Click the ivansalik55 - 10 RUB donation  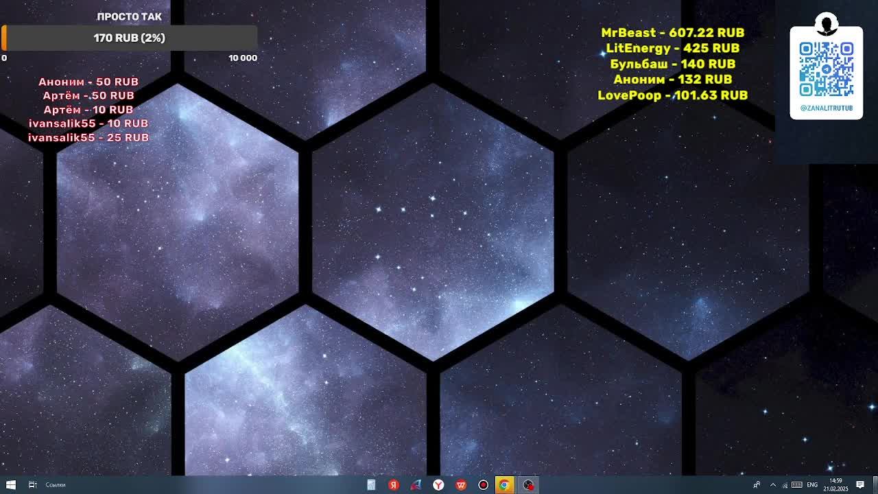88,123
